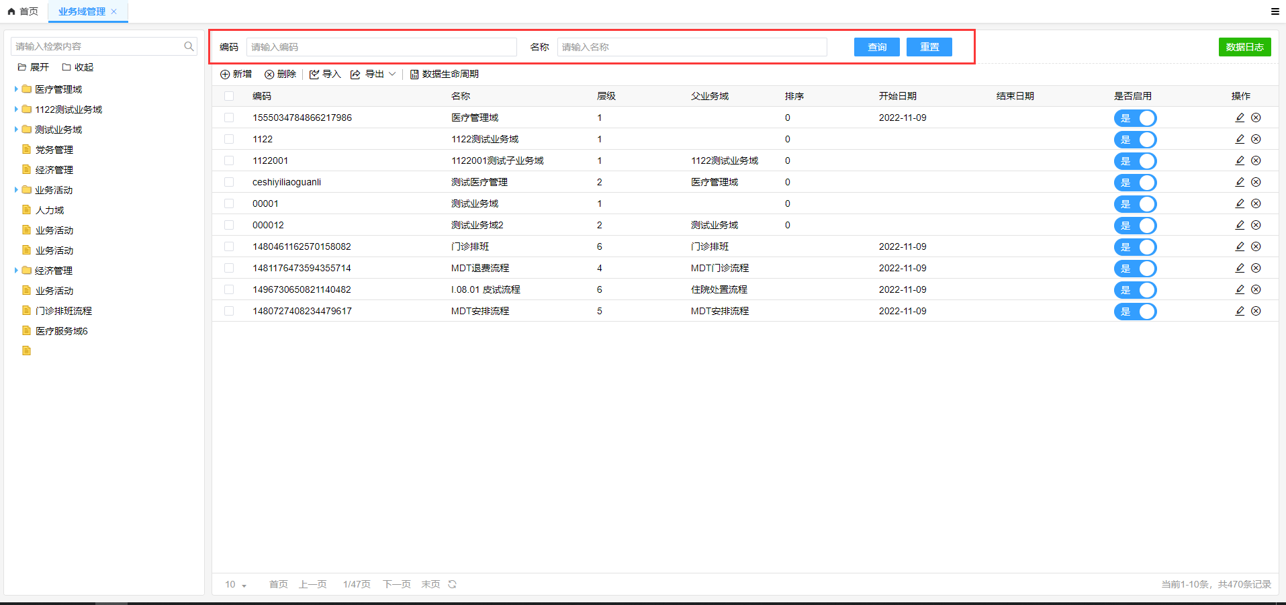The image size is (1286, 605).
Task: Click the 查询 query button
Action: (x=877, y=47)
